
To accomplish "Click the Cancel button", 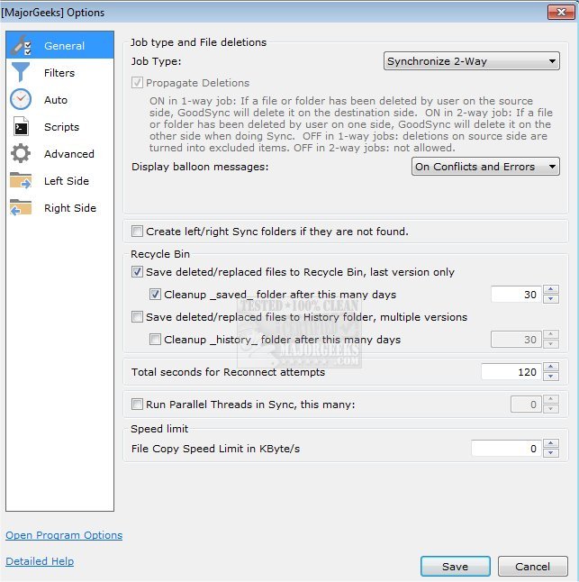I will (x=533, y=567).
